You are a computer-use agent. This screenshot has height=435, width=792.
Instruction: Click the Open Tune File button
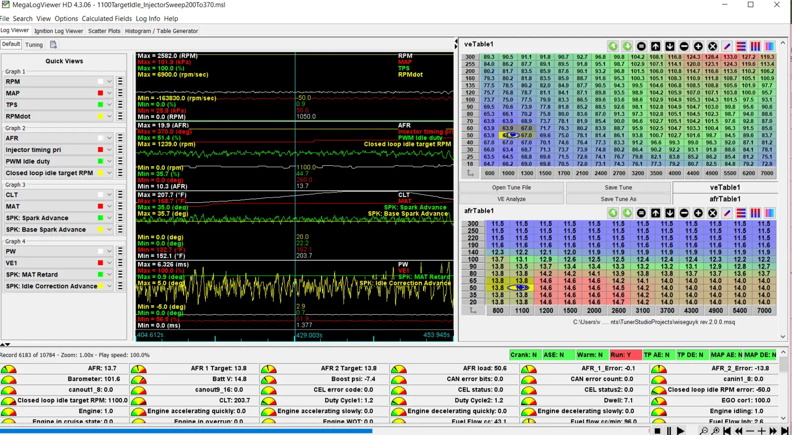point(511,188)
